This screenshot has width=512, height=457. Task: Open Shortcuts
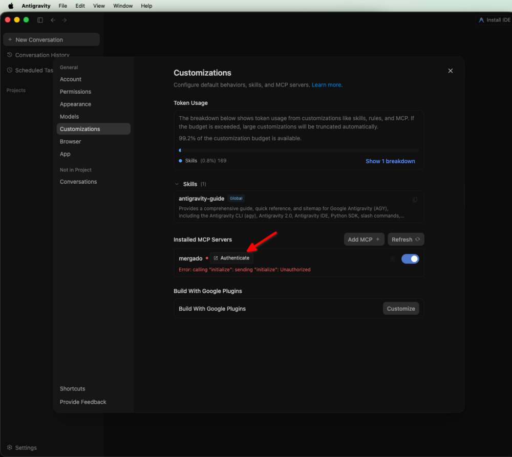click(73, 388)
